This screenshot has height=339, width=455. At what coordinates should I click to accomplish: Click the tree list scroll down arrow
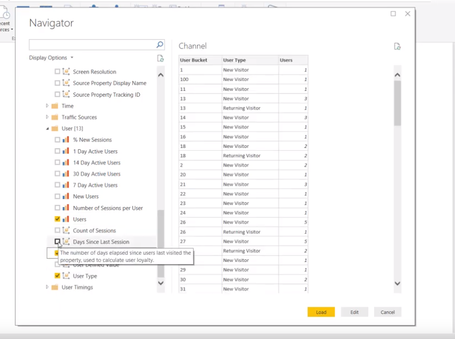tap(161, 283)
